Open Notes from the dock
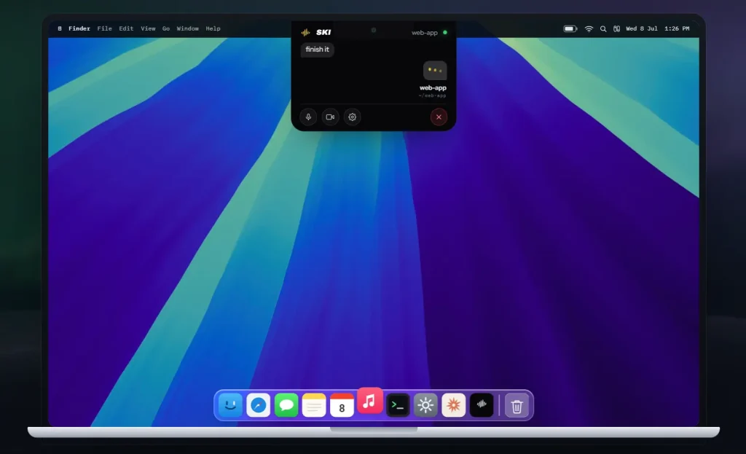The width and height of the screenshot is (746, 454). pyautogui.click(x=314, y=405)
